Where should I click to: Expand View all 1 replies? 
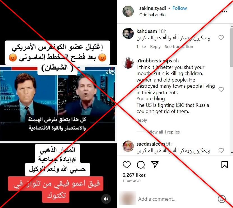click(164, 132)
